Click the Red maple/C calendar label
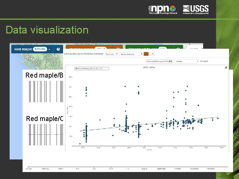Viewport: 239px width, 179px height. coord(44,119)
